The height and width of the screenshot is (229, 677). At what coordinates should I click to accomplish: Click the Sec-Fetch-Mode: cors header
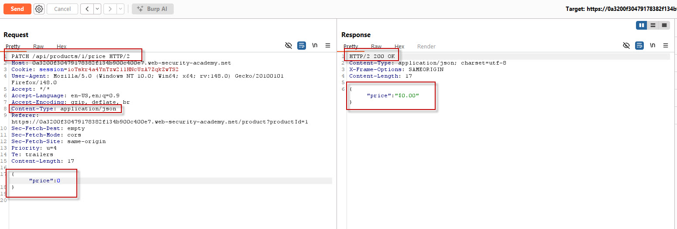tap(46, 135)
